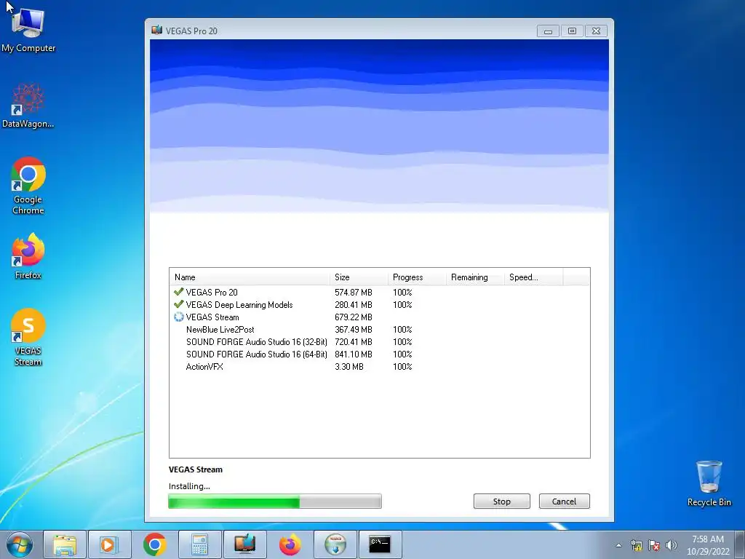Click the VEGAS Pro 20 title bar icon
Screen dimensions: 745x559
[157, 31]
